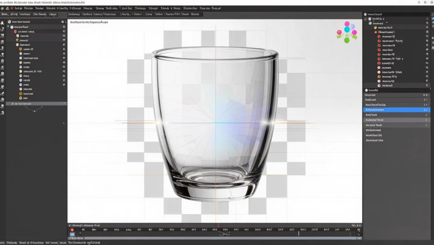The height and width of the screenshot is (245, 434).
Task: Select the blue highlighted row in the right panel
Action: [x=397, y=110]
